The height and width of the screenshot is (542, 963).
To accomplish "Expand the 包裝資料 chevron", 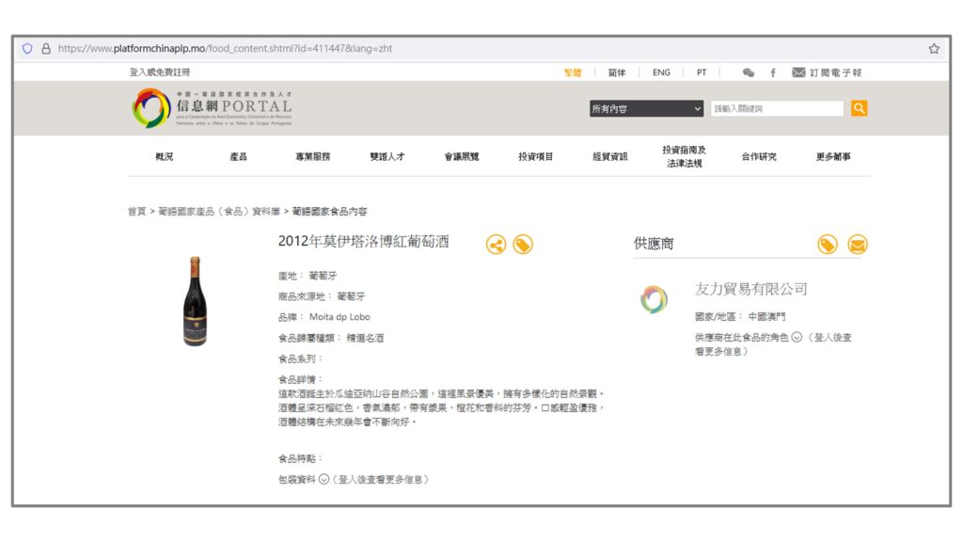I will click(324, 479).
